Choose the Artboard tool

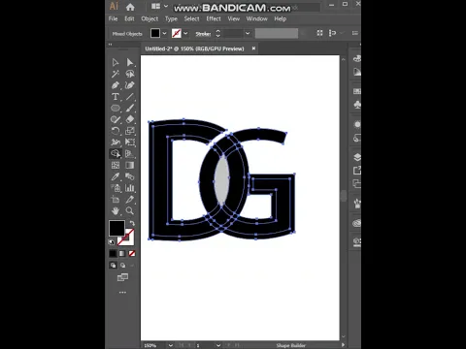(116, 200)
